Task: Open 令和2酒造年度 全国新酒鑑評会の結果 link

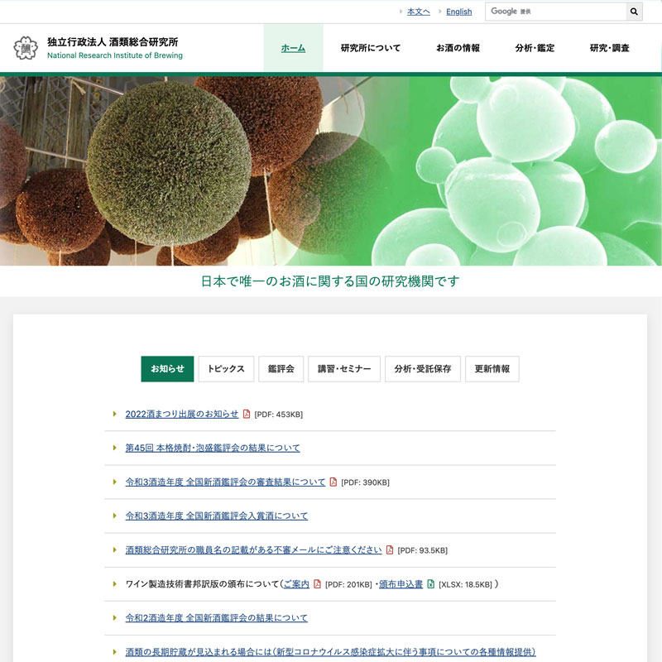Action: tap(216, 617)
